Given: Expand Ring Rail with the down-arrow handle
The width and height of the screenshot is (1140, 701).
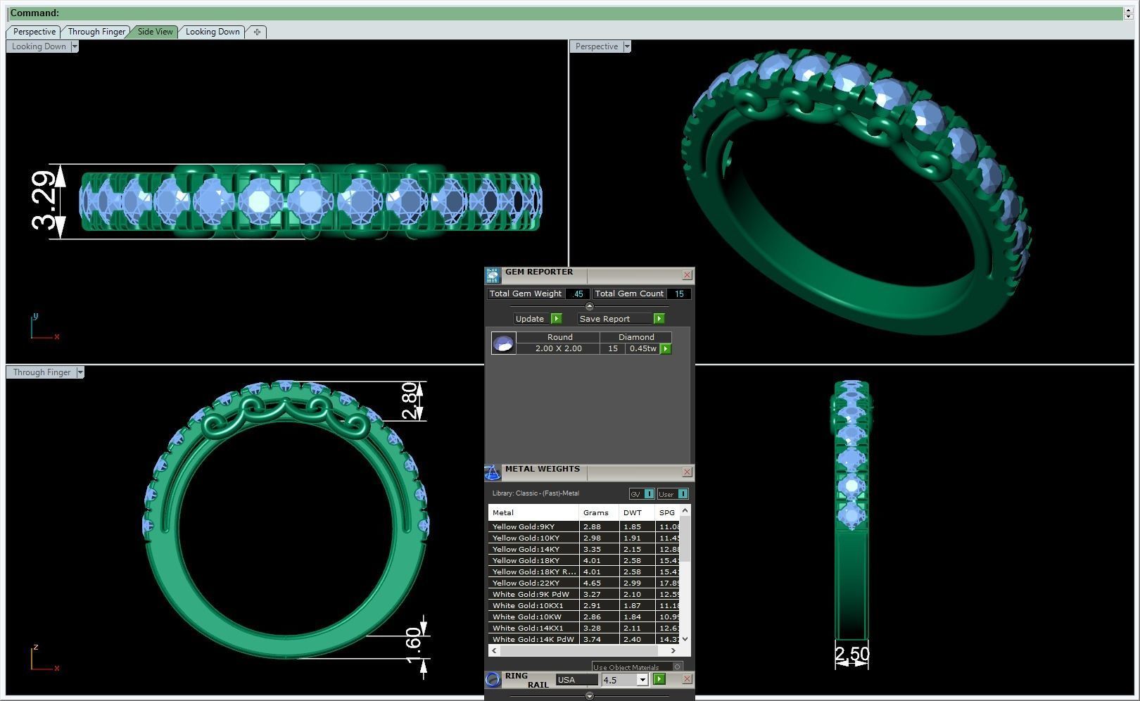Looking at the screenshot, I should [590, 695].
